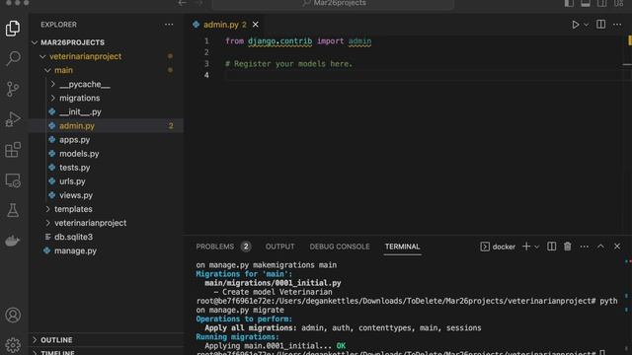Viewport: 632px width, 355px height.
Task: Open terminal launch profile dropdown
Action: coord(537,247)
